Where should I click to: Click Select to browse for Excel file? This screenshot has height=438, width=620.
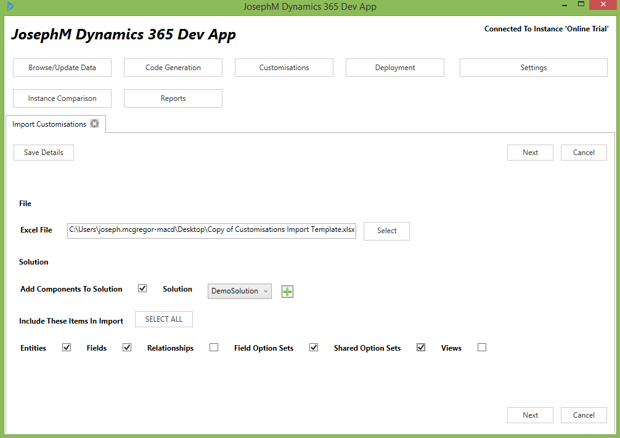[x=386, y=231]
